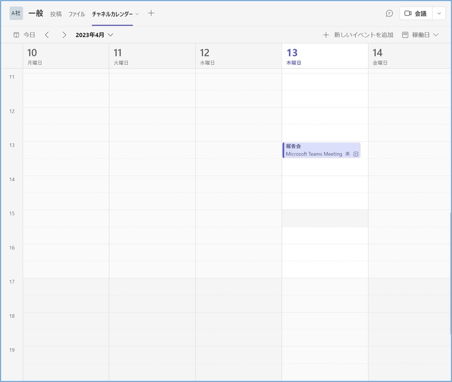
Task: Select Monday 10 column header
Action: pyautogui.click(x=66, y=56)
